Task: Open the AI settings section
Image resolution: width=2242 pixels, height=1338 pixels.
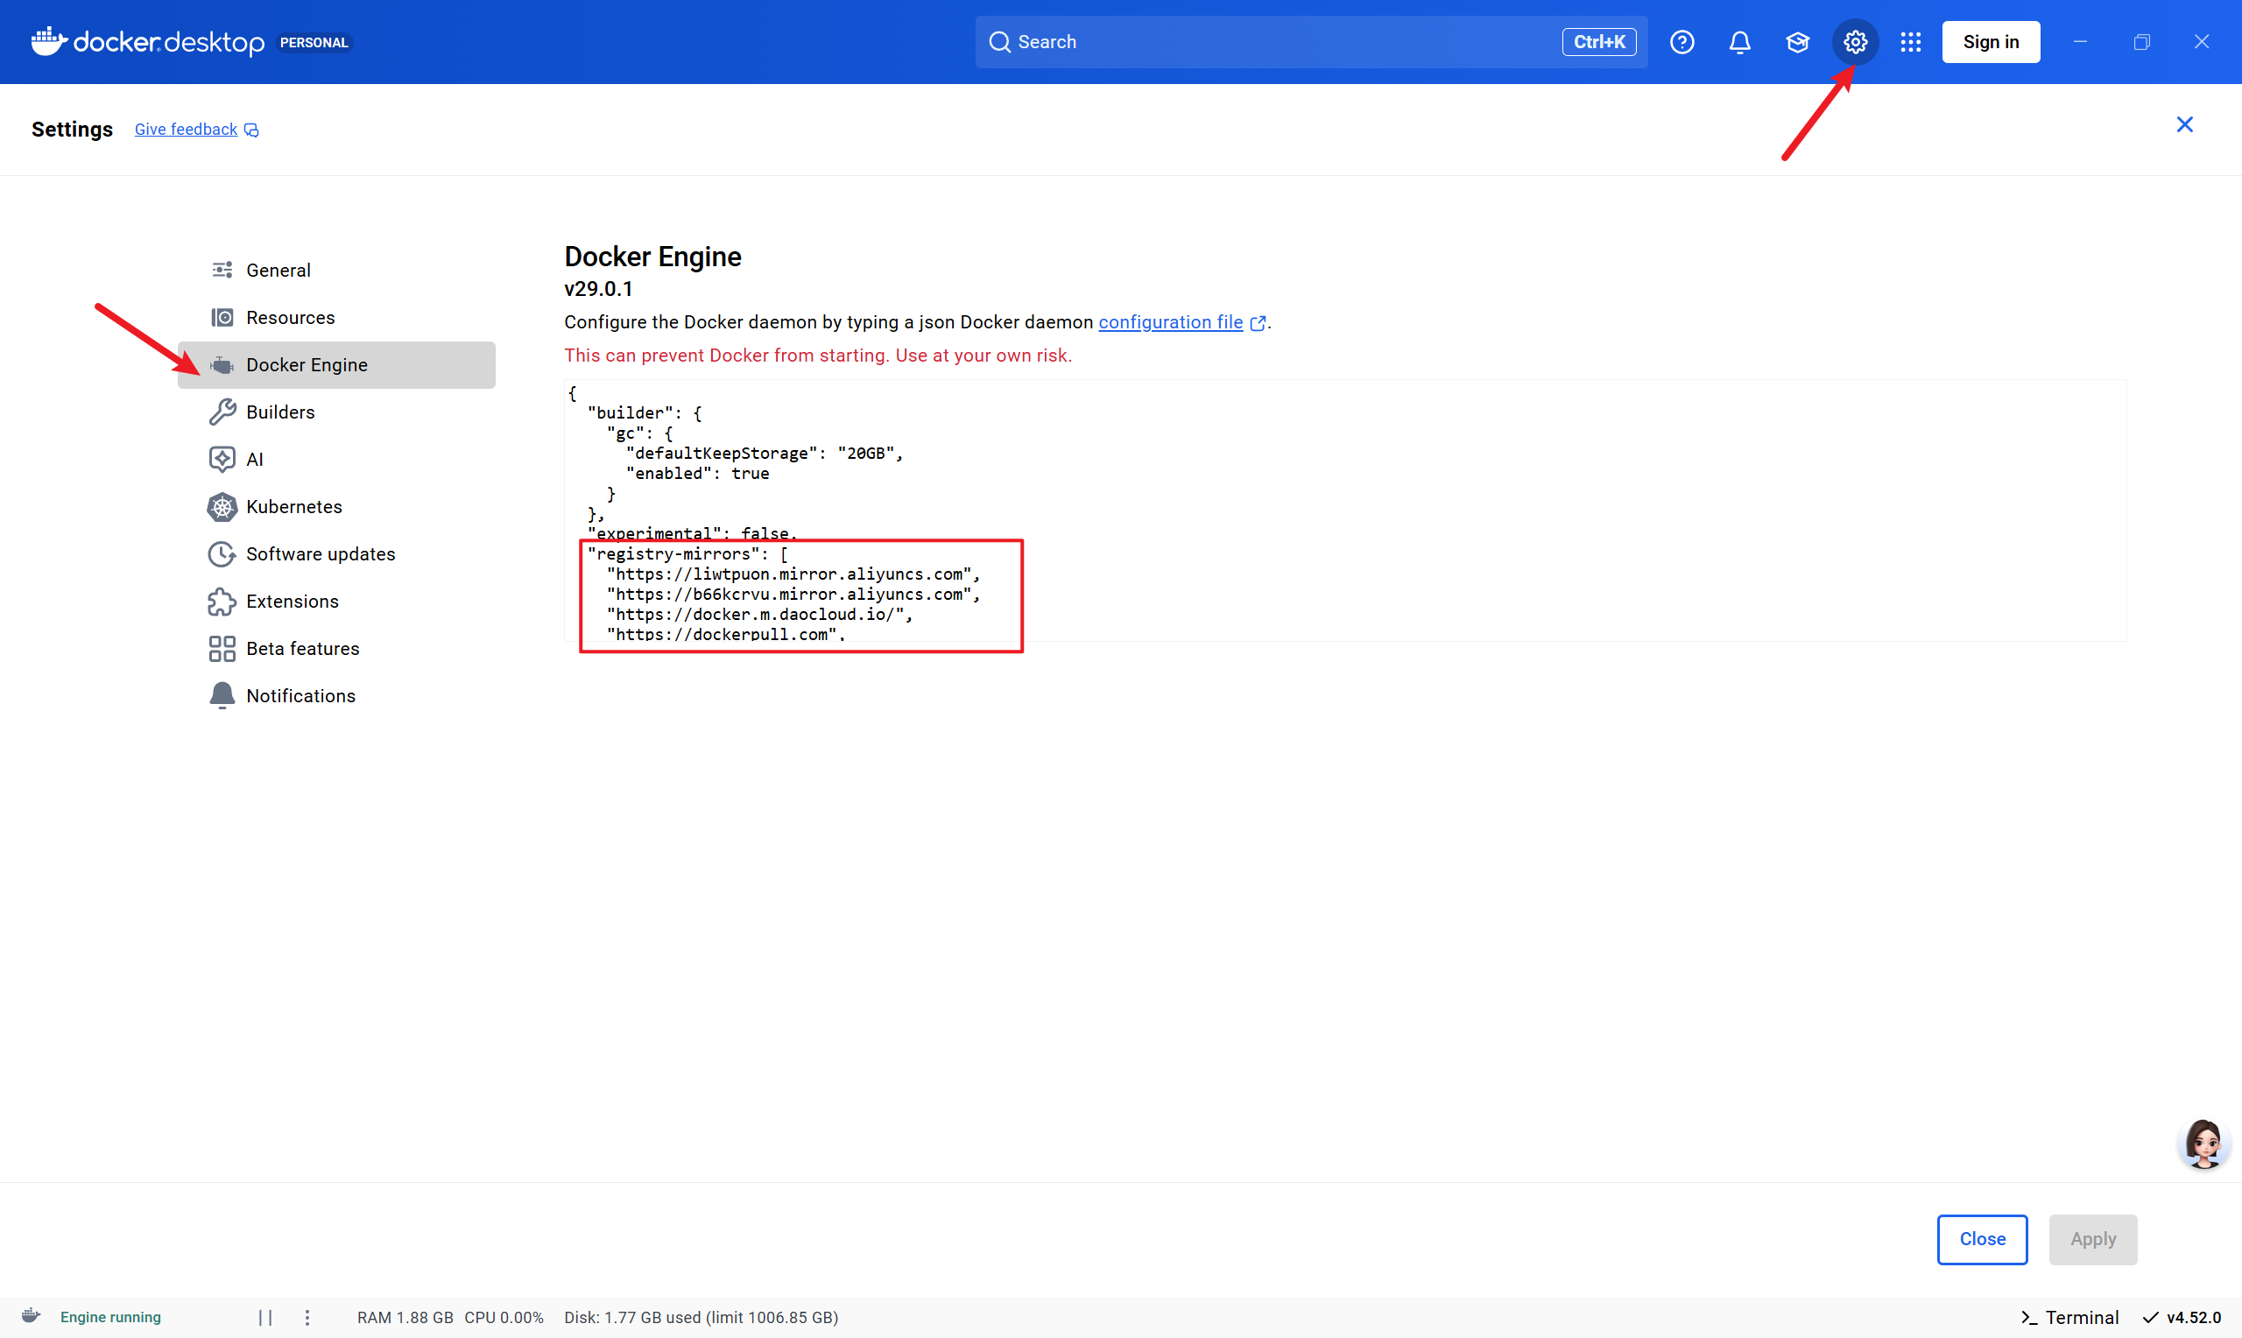Action: [x=336, y=459]
